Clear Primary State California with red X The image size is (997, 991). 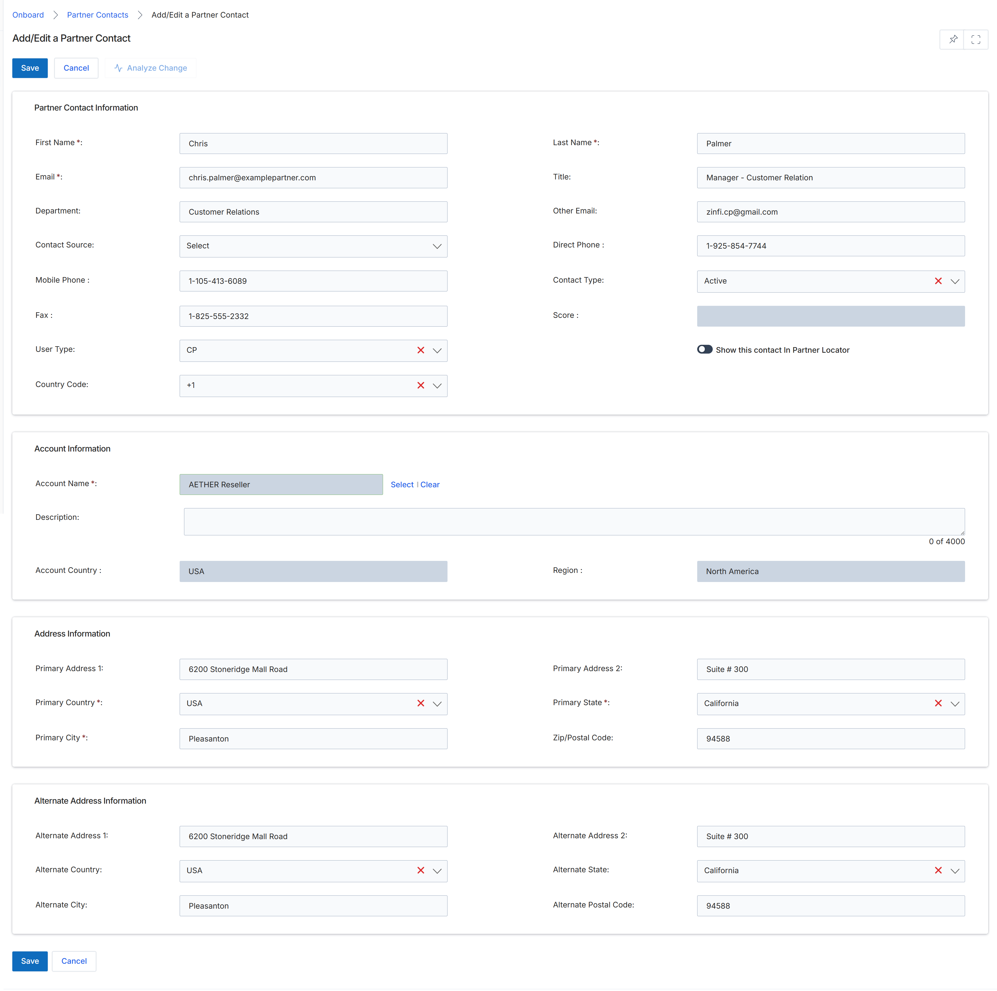(938, 703)
